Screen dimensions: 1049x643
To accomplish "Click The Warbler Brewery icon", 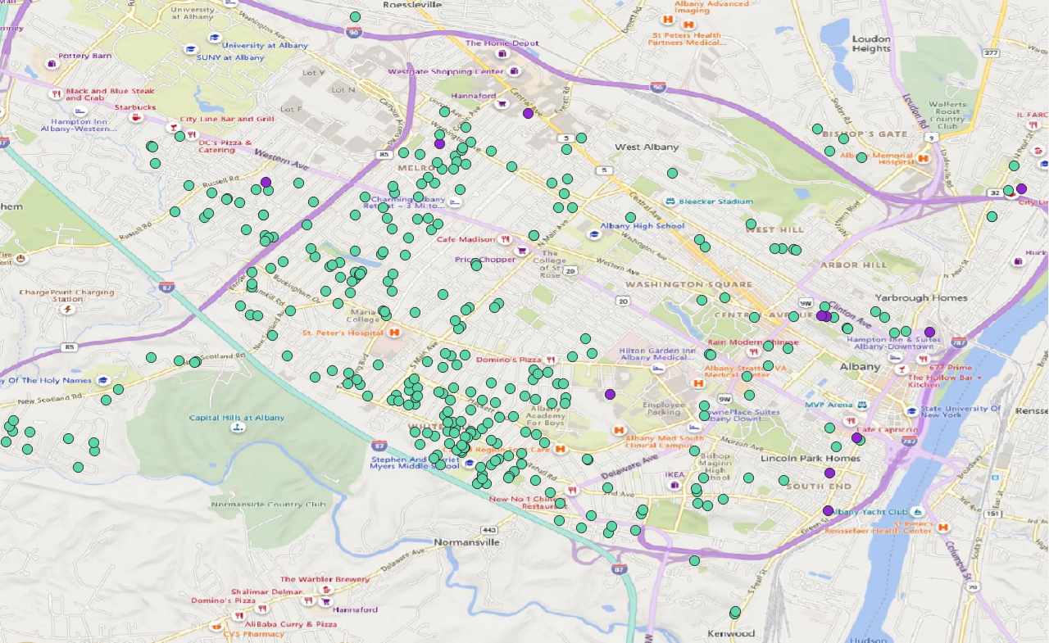I will click(327, 590).
